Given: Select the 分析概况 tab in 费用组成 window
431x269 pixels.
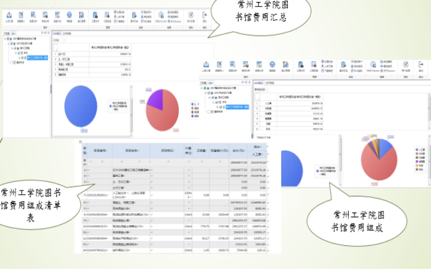Looking at the screenshot, I should click(259, 83).
